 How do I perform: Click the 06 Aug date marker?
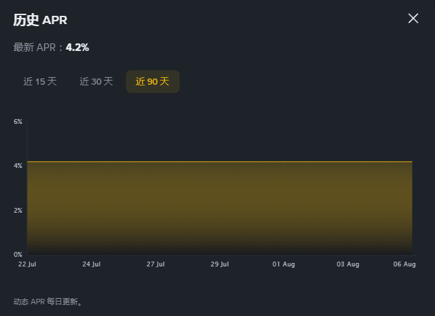click(405, 264)
